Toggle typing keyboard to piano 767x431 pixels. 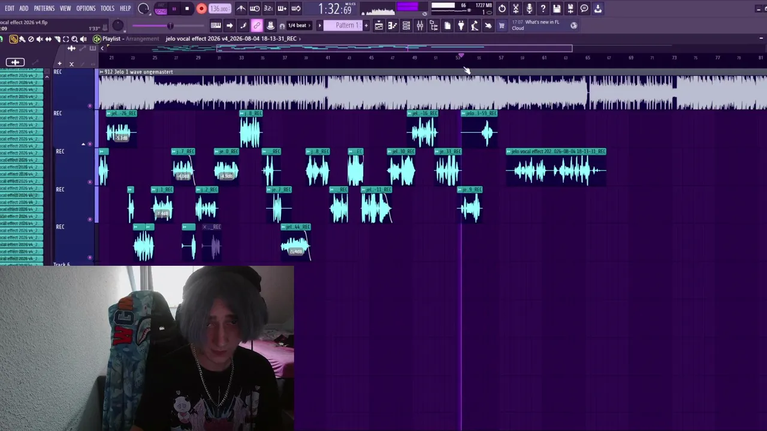[x=216, y=25]
